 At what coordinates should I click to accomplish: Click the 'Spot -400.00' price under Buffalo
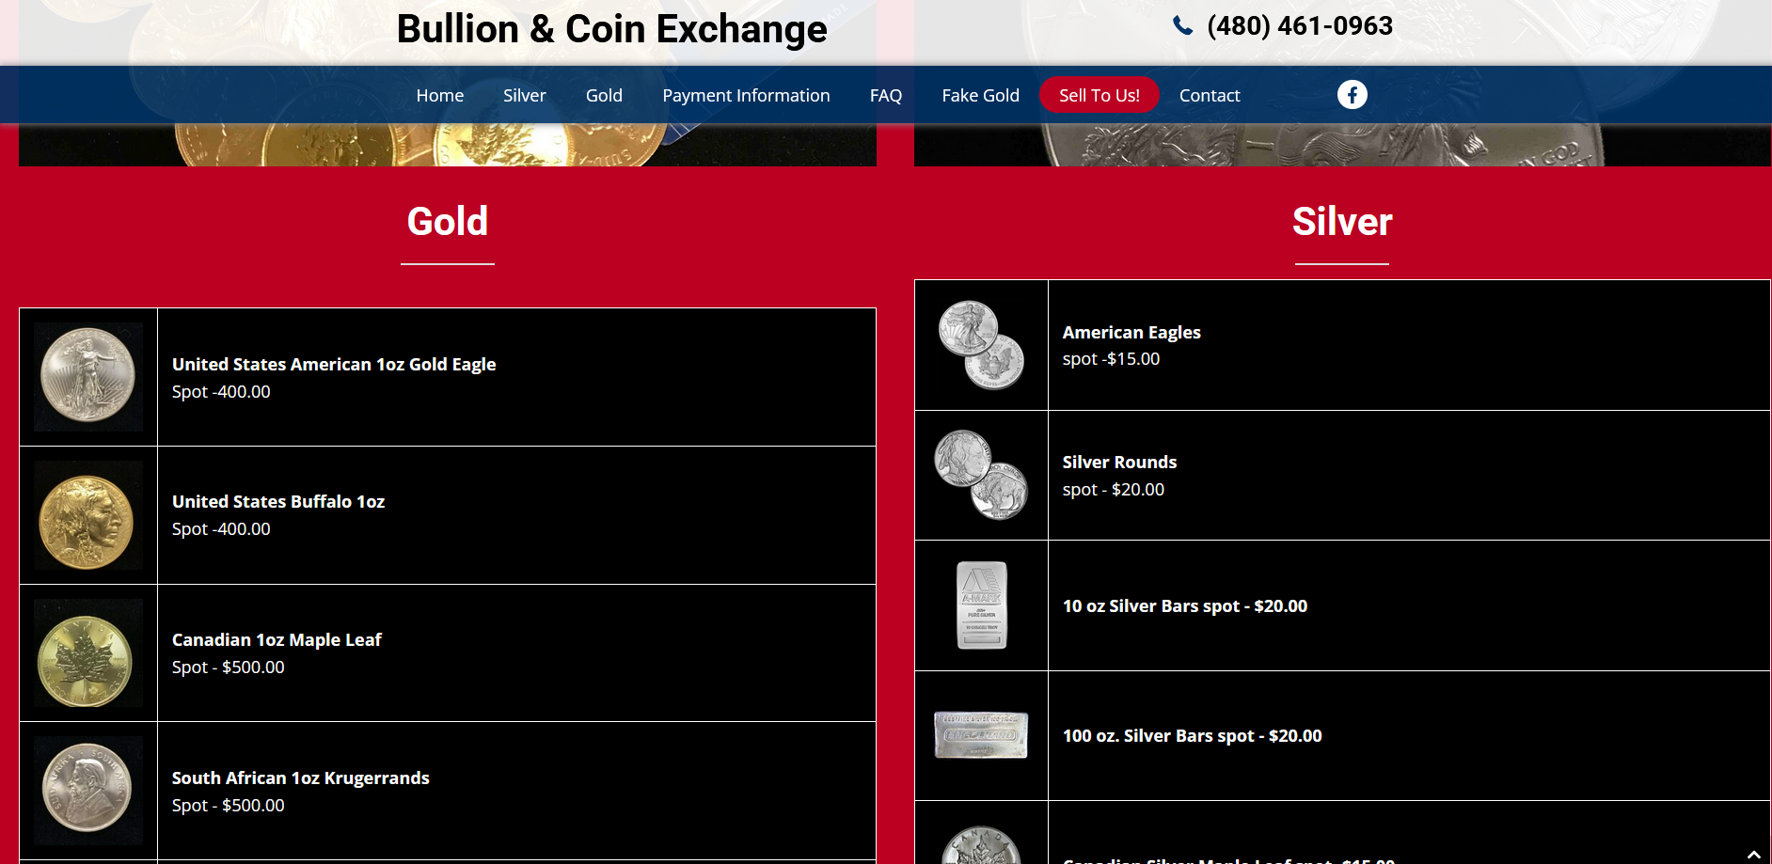(221, 528)
